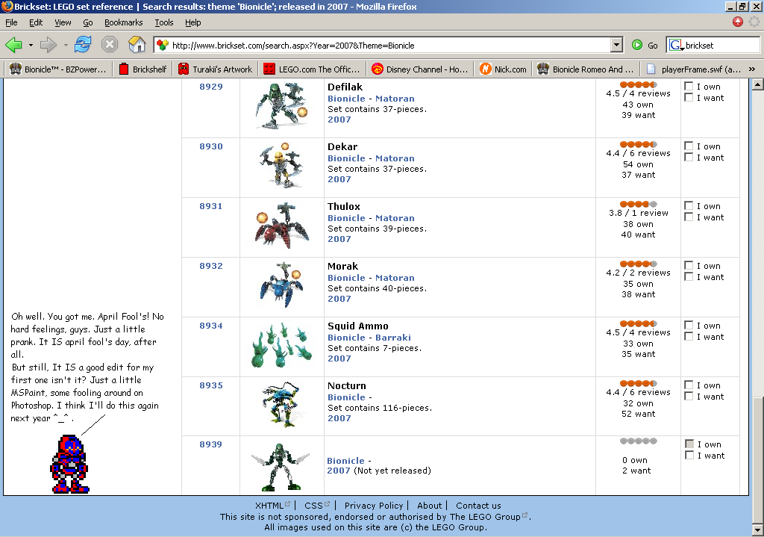Click set 8939's grey rating dots

[639, 441]
